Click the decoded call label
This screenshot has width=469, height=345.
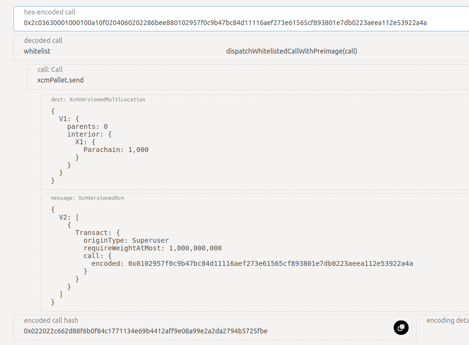click(43, 41)
